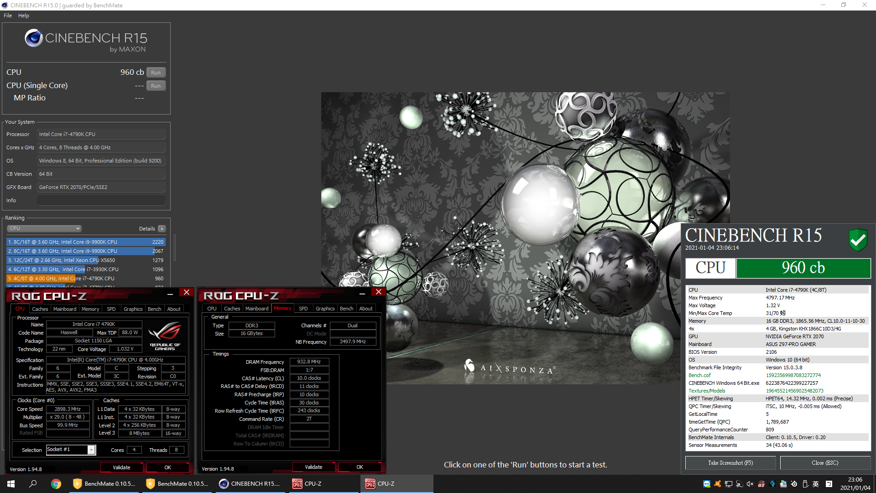Select highlighted ranking row i7-4790K 960

coord(86,278)
